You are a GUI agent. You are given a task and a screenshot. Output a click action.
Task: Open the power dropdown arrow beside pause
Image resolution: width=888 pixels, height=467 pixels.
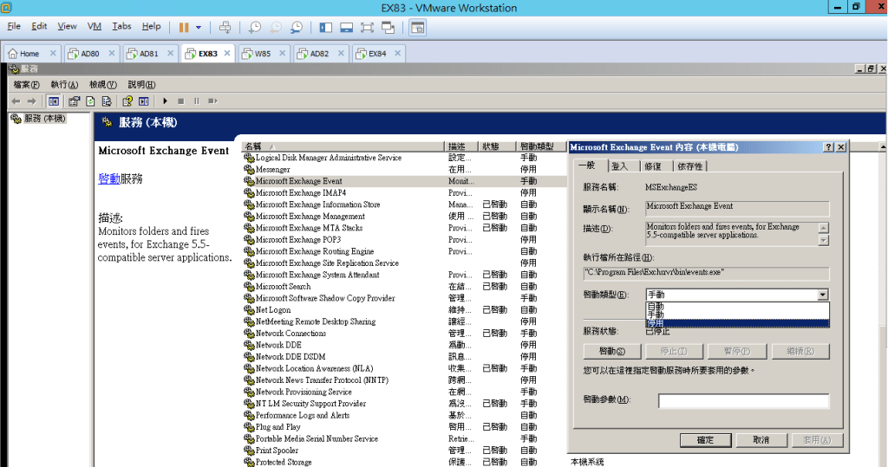(x=199, y=27)
